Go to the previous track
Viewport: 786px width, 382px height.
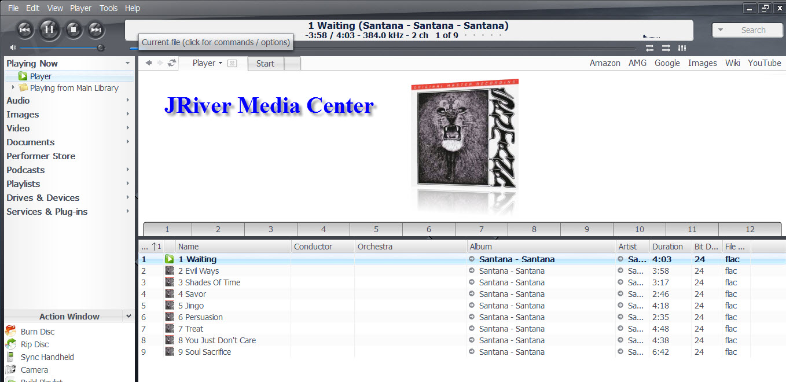tap(24, 30)
